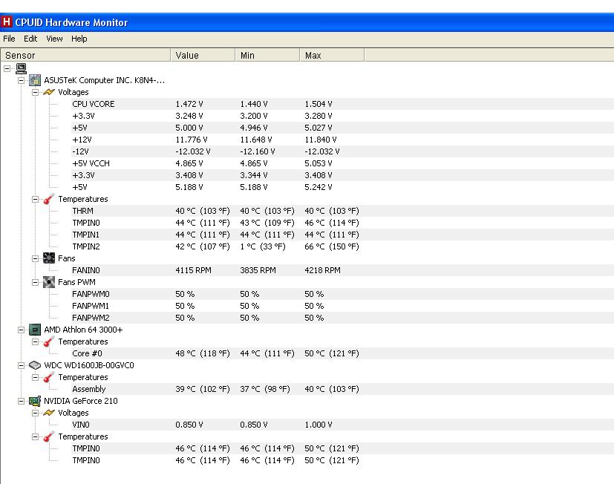Select the Core #0 temperature row

pos(342,353)
